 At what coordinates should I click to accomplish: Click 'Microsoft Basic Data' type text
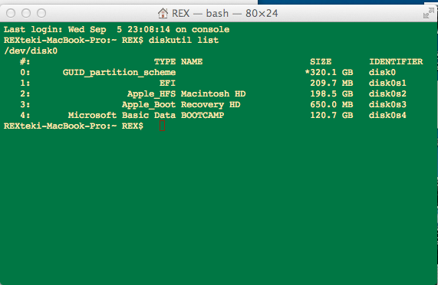coord(122,115)
